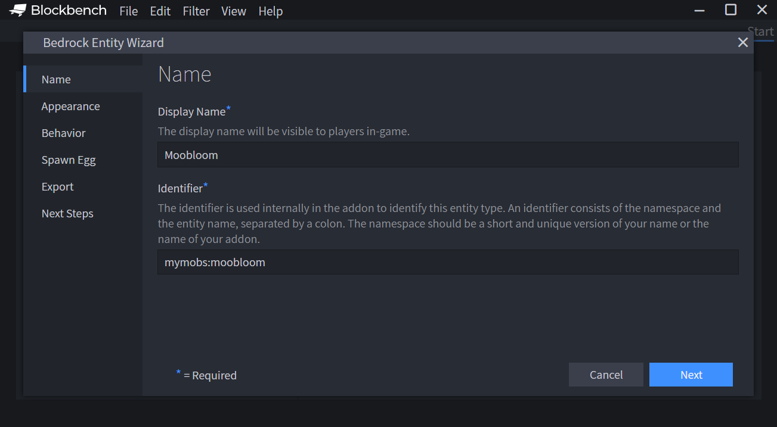Minimize the Blockbench window

click(x=699, y=10)
